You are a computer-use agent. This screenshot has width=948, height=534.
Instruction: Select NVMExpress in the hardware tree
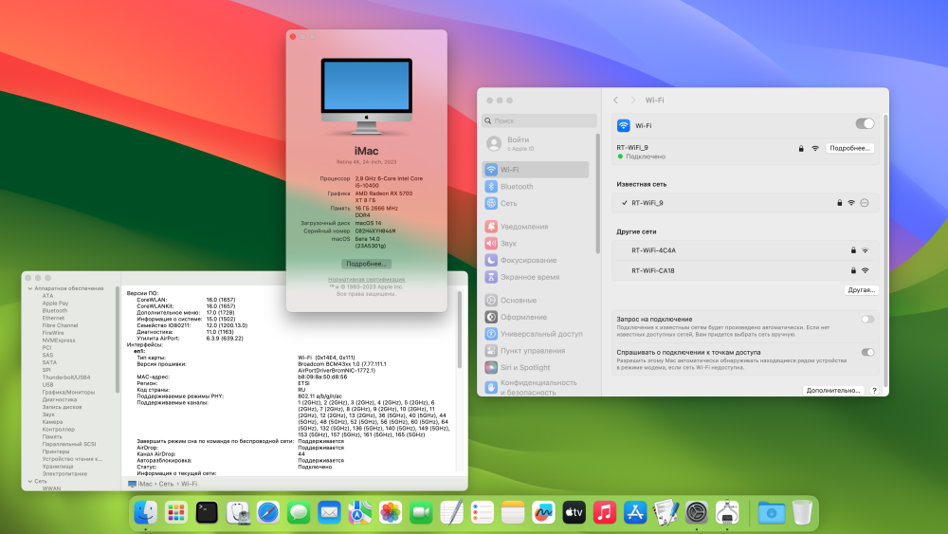click(x=59, y=341)
